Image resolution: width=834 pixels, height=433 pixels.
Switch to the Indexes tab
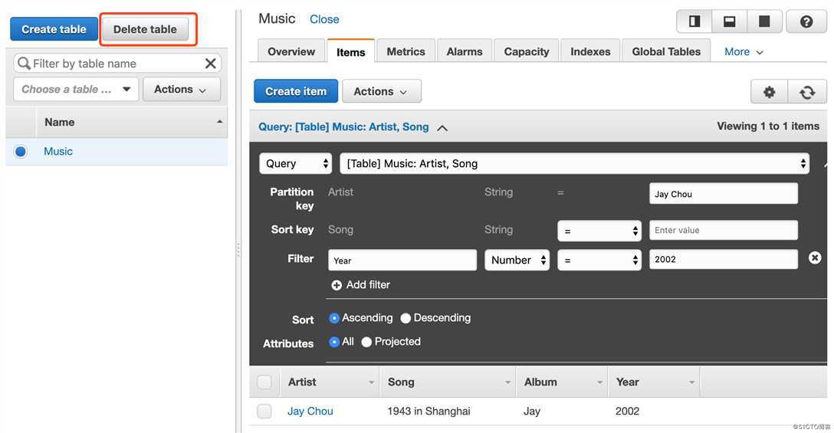click(590, 51)
